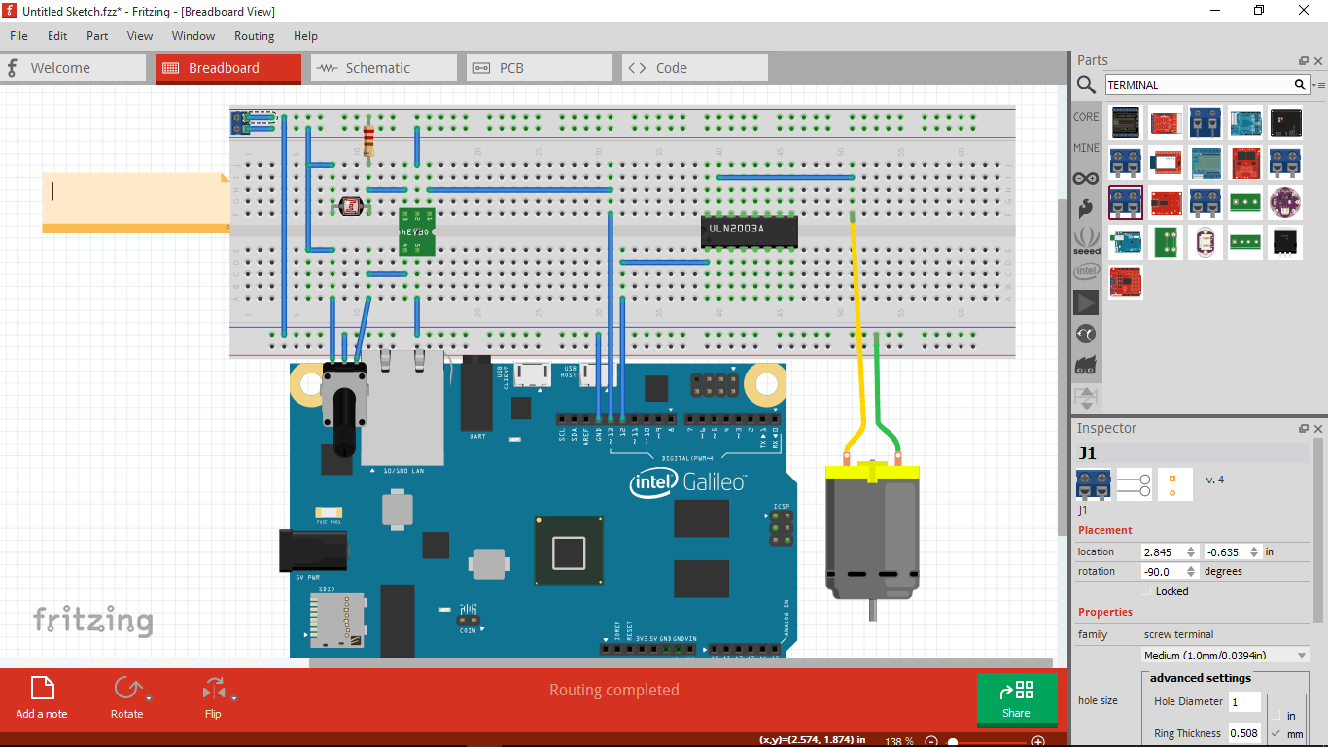The width and height of the screenshot is (1328, 747).
Task: Click the Rotate tool icon
Action: 126,690
